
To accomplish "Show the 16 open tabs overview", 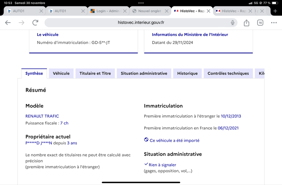I will click(x=260, y=23).
